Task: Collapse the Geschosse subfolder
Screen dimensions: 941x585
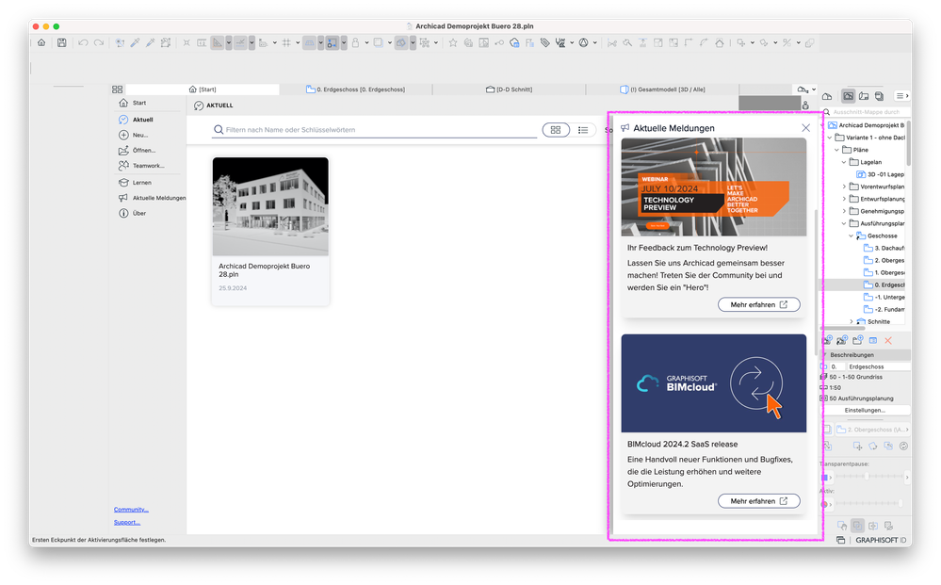Action: coord(851,236)
